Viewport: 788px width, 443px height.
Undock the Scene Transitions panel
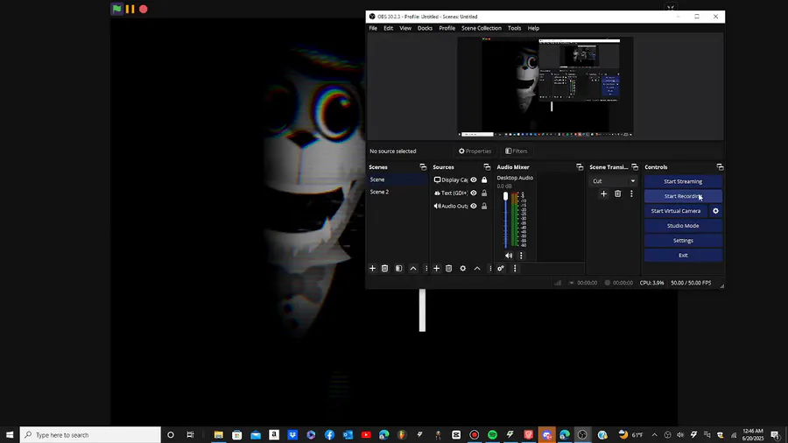tap(635, 167)
